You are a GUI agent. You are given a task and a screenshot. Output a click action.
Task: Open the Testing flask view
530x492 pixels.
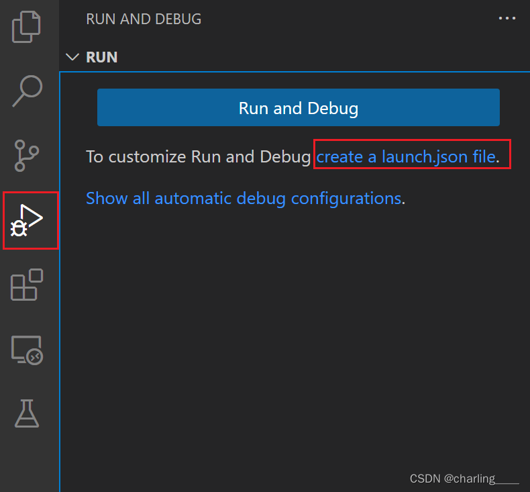27,413
